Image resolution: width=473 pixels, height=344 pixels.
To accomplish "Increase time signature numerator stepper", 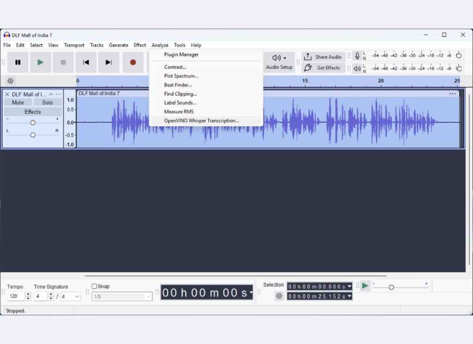I will pos(51,295).
